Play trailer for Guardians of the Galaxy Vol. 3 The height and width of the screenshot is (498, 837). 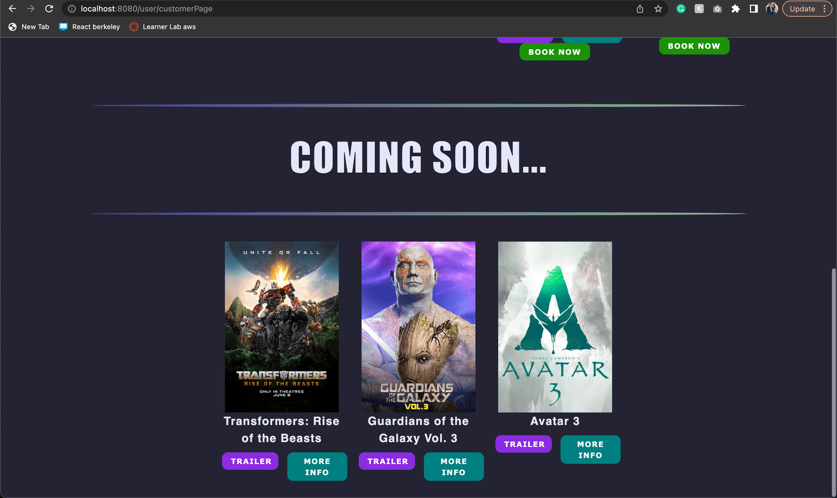[x=387, y=461]
